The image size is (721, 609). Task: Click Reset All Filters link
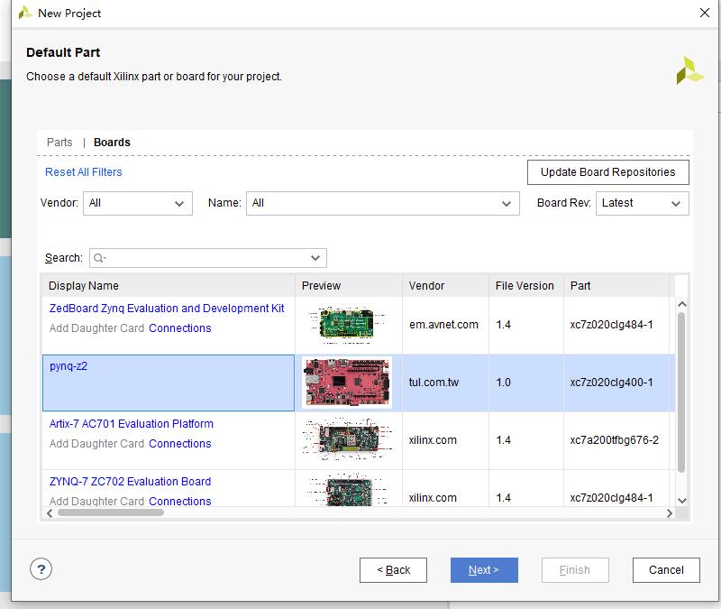pos(84,172)
